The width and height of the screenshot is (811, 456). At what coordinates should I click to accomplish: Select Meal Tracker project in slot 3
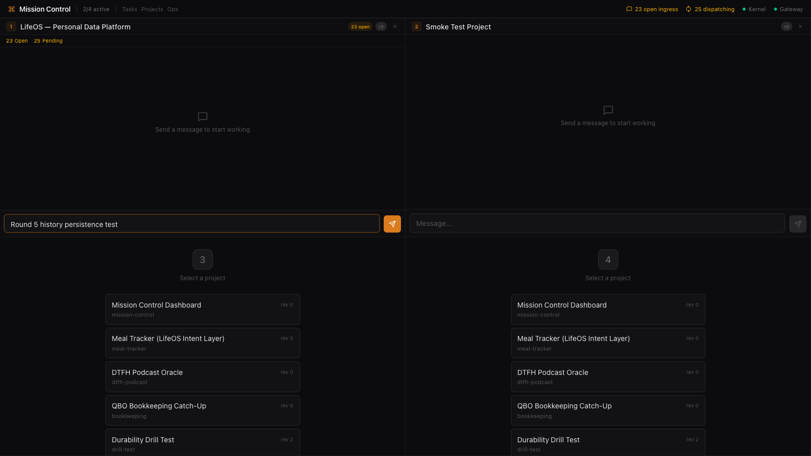click(202, 343)
